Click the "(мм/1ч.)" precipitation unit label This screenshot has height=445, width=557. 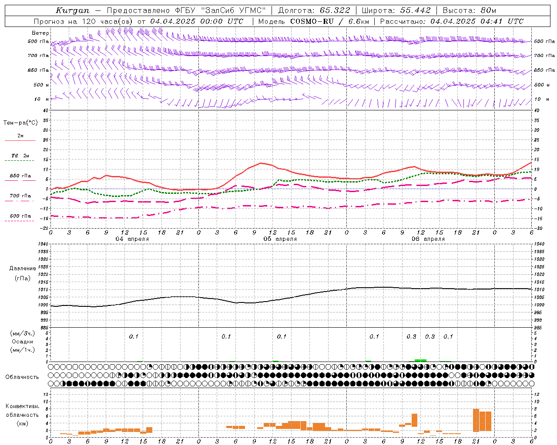(x=22, y=350)
